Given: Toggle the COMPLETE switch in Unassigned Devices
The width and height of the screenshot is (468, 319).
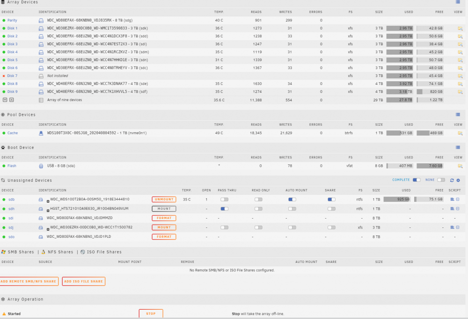Looking at the screenshot, I should (417, 180).
